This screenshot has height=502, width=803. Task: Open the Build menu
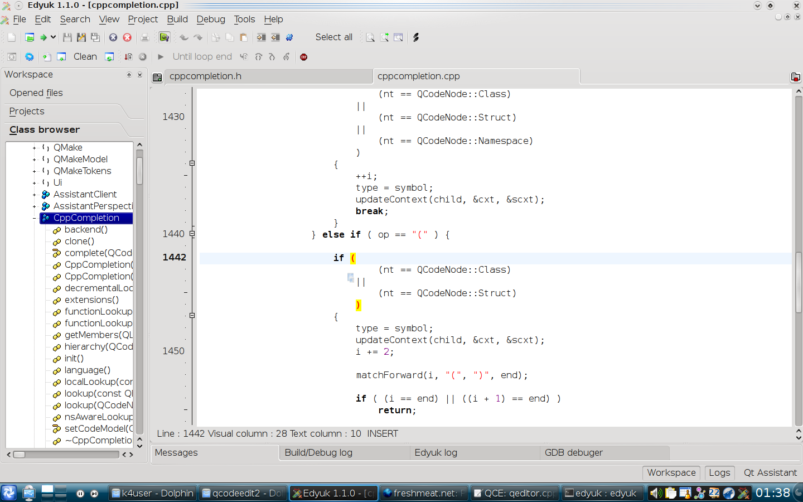(177, 19)
